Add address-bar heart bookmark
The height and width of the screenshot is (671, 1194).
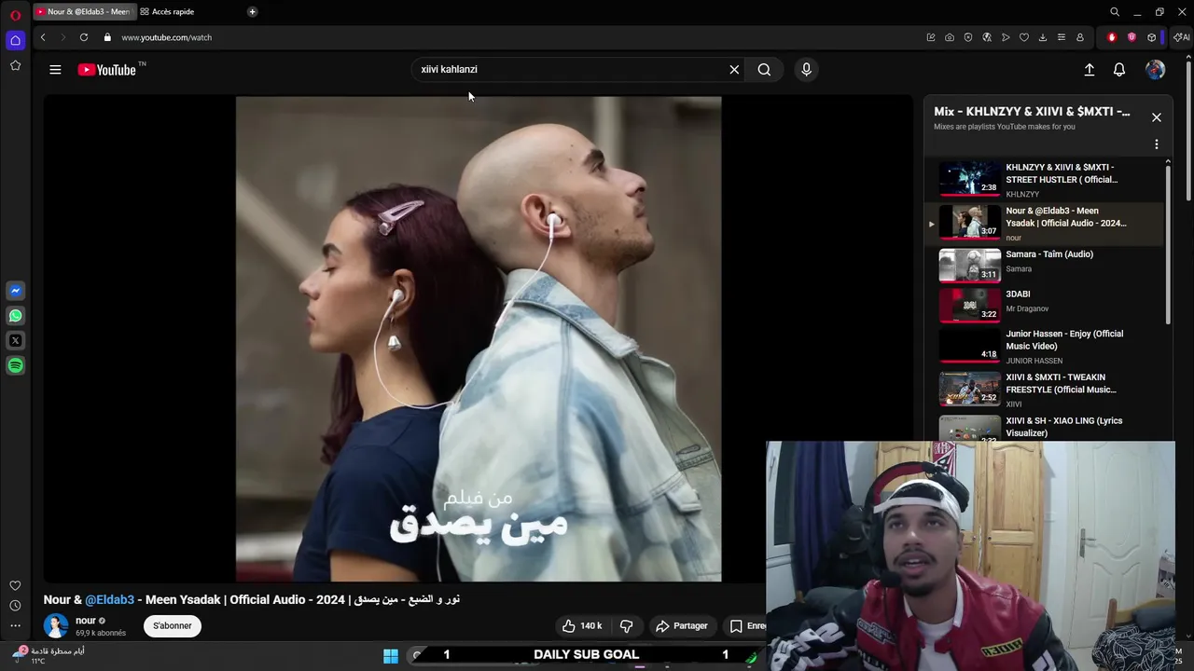(x=1024, y=37)
